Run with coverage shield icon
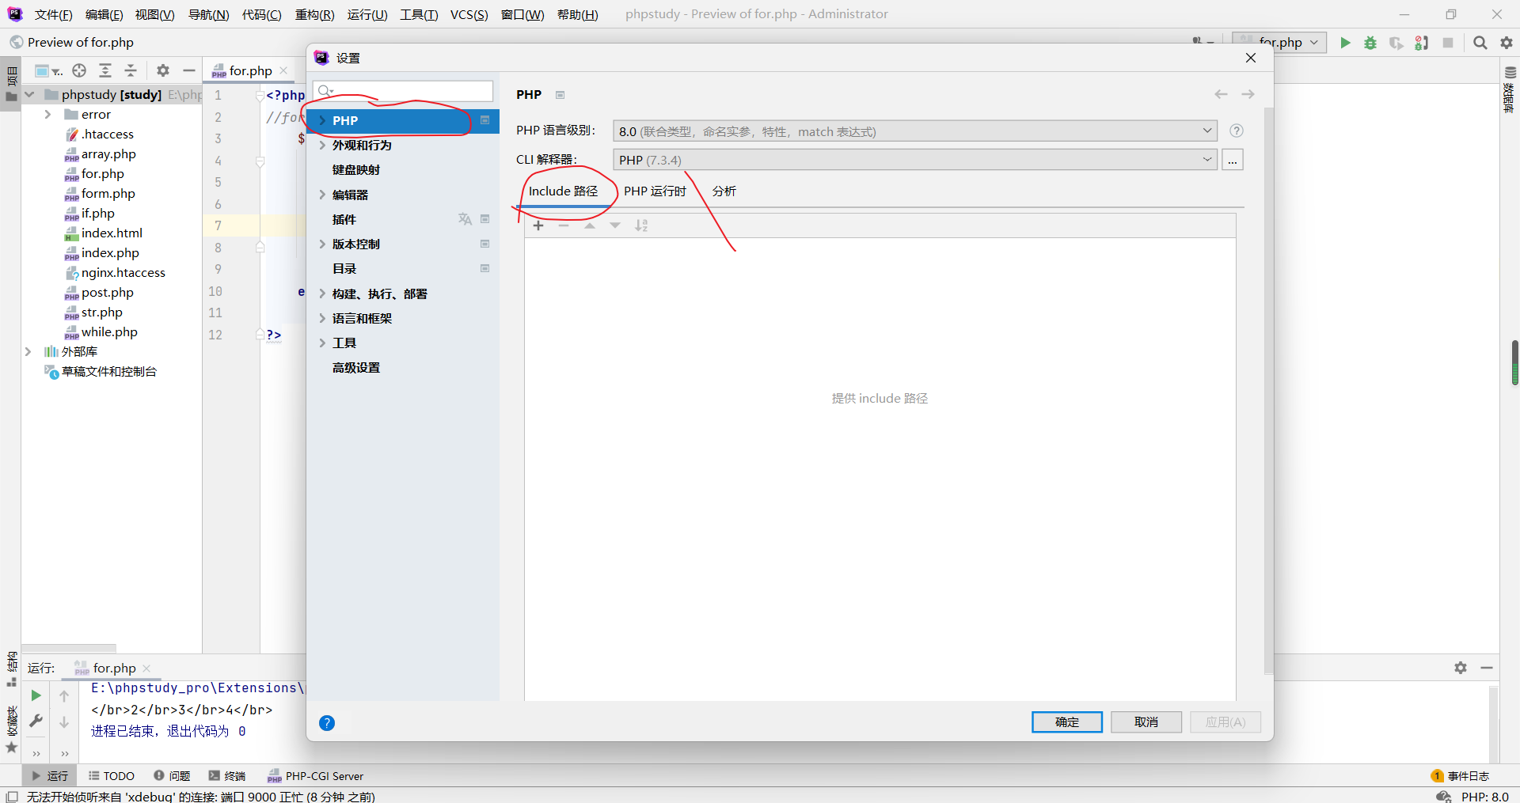 (1396, 43)
